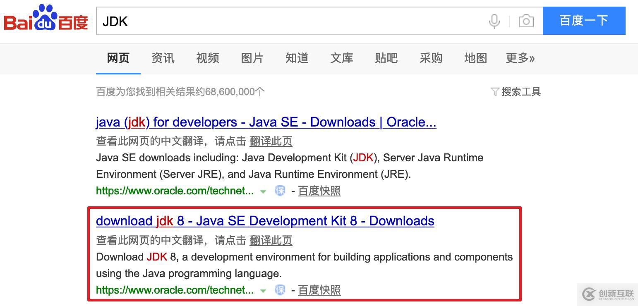Click the camera image search icon
638x306 pixels.
526,21
